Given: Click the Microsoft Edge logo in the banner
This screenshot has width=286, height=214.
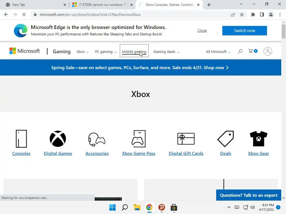Looking at the screenshot, I should click(21, 31).
